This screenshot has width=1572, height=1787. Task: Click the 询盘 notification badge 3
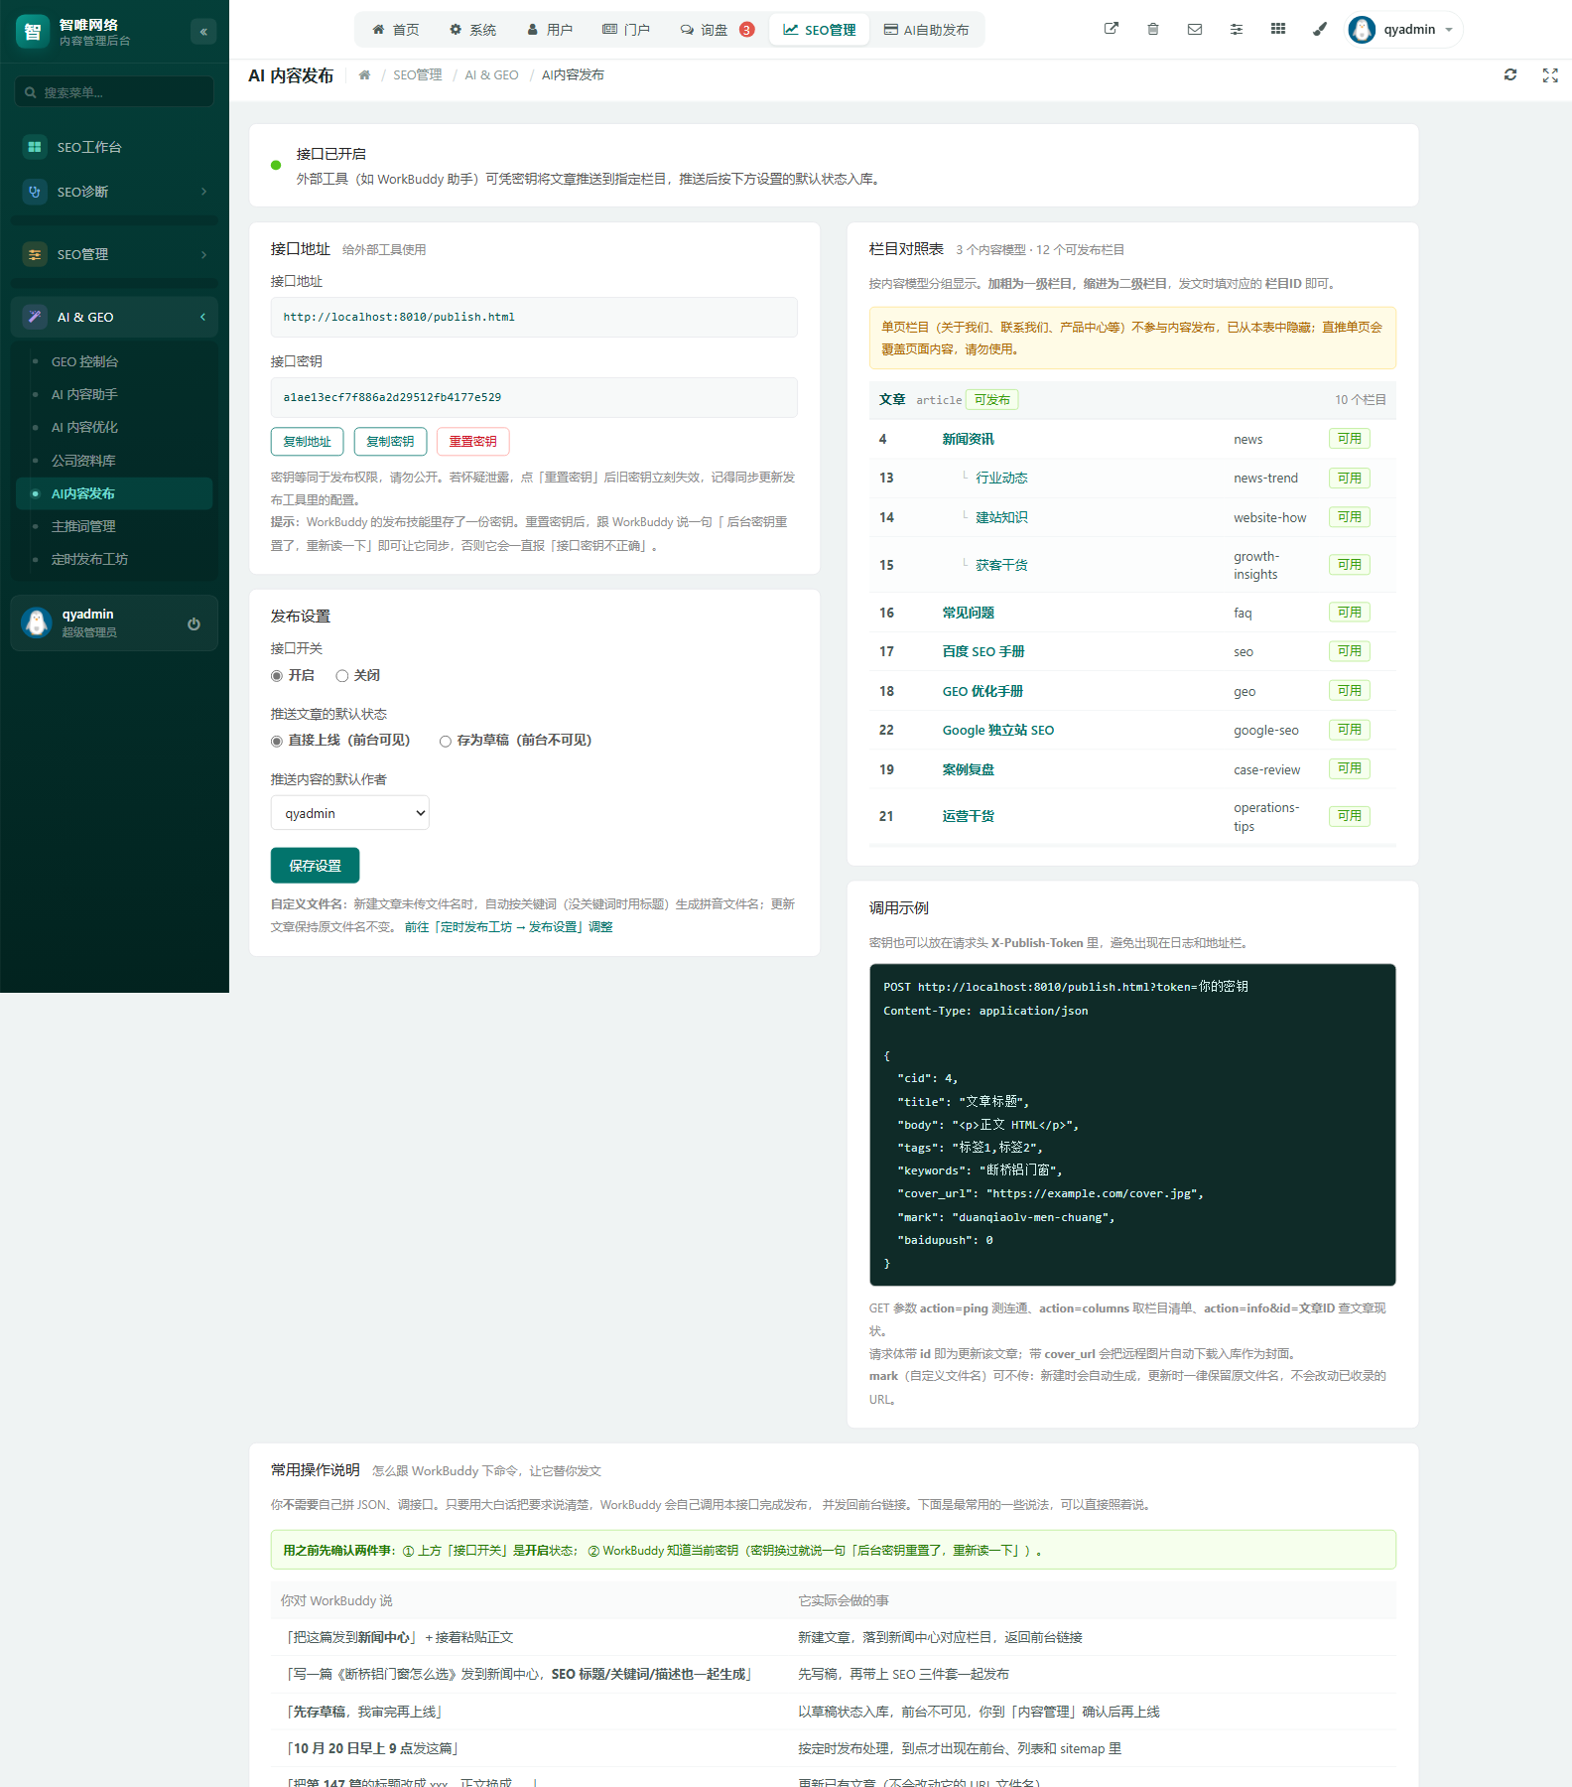tap(746, 30)
